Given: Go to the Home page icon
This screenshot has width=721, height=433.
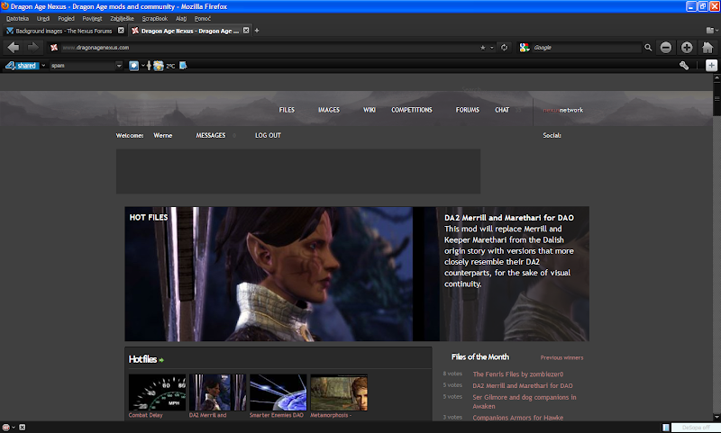Looking at the screenshot, I should [x=707, y=48].
